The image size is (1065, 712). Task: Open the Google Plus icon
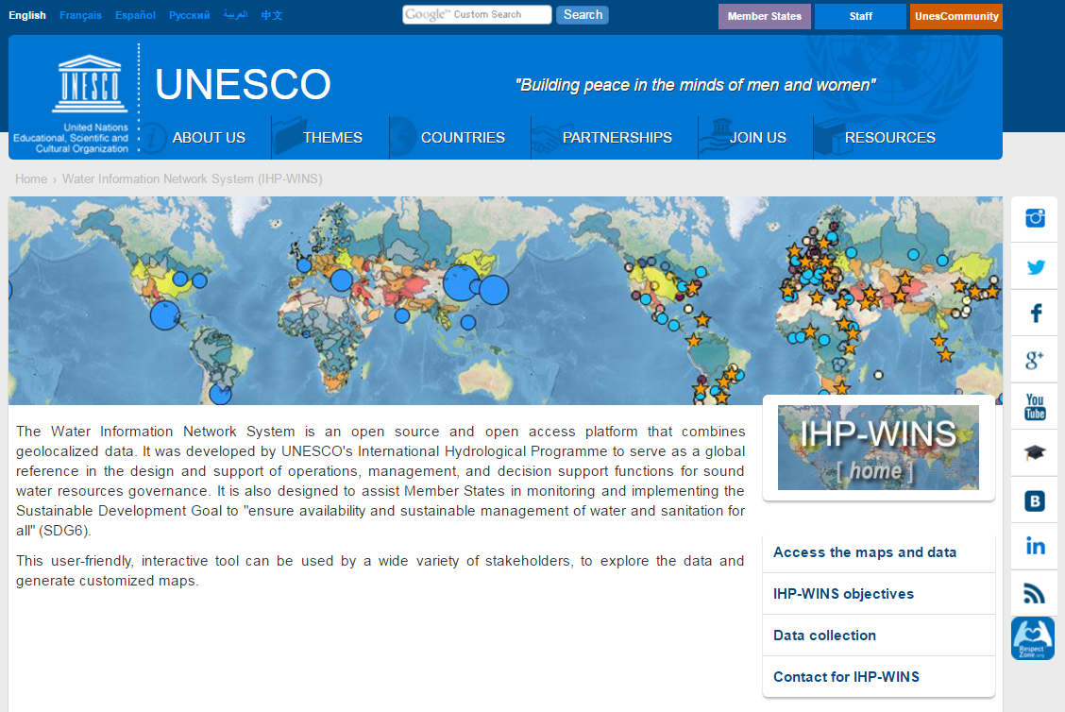[1035, 360]
